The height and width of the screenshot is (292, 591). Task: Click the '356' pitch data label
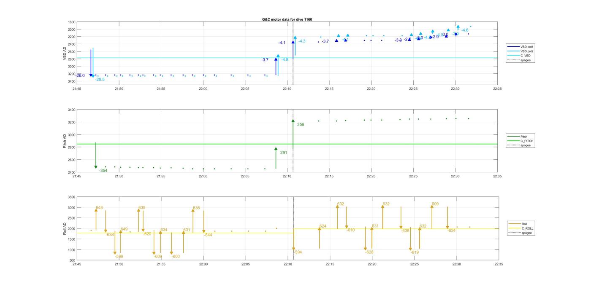tap(301, 125)
